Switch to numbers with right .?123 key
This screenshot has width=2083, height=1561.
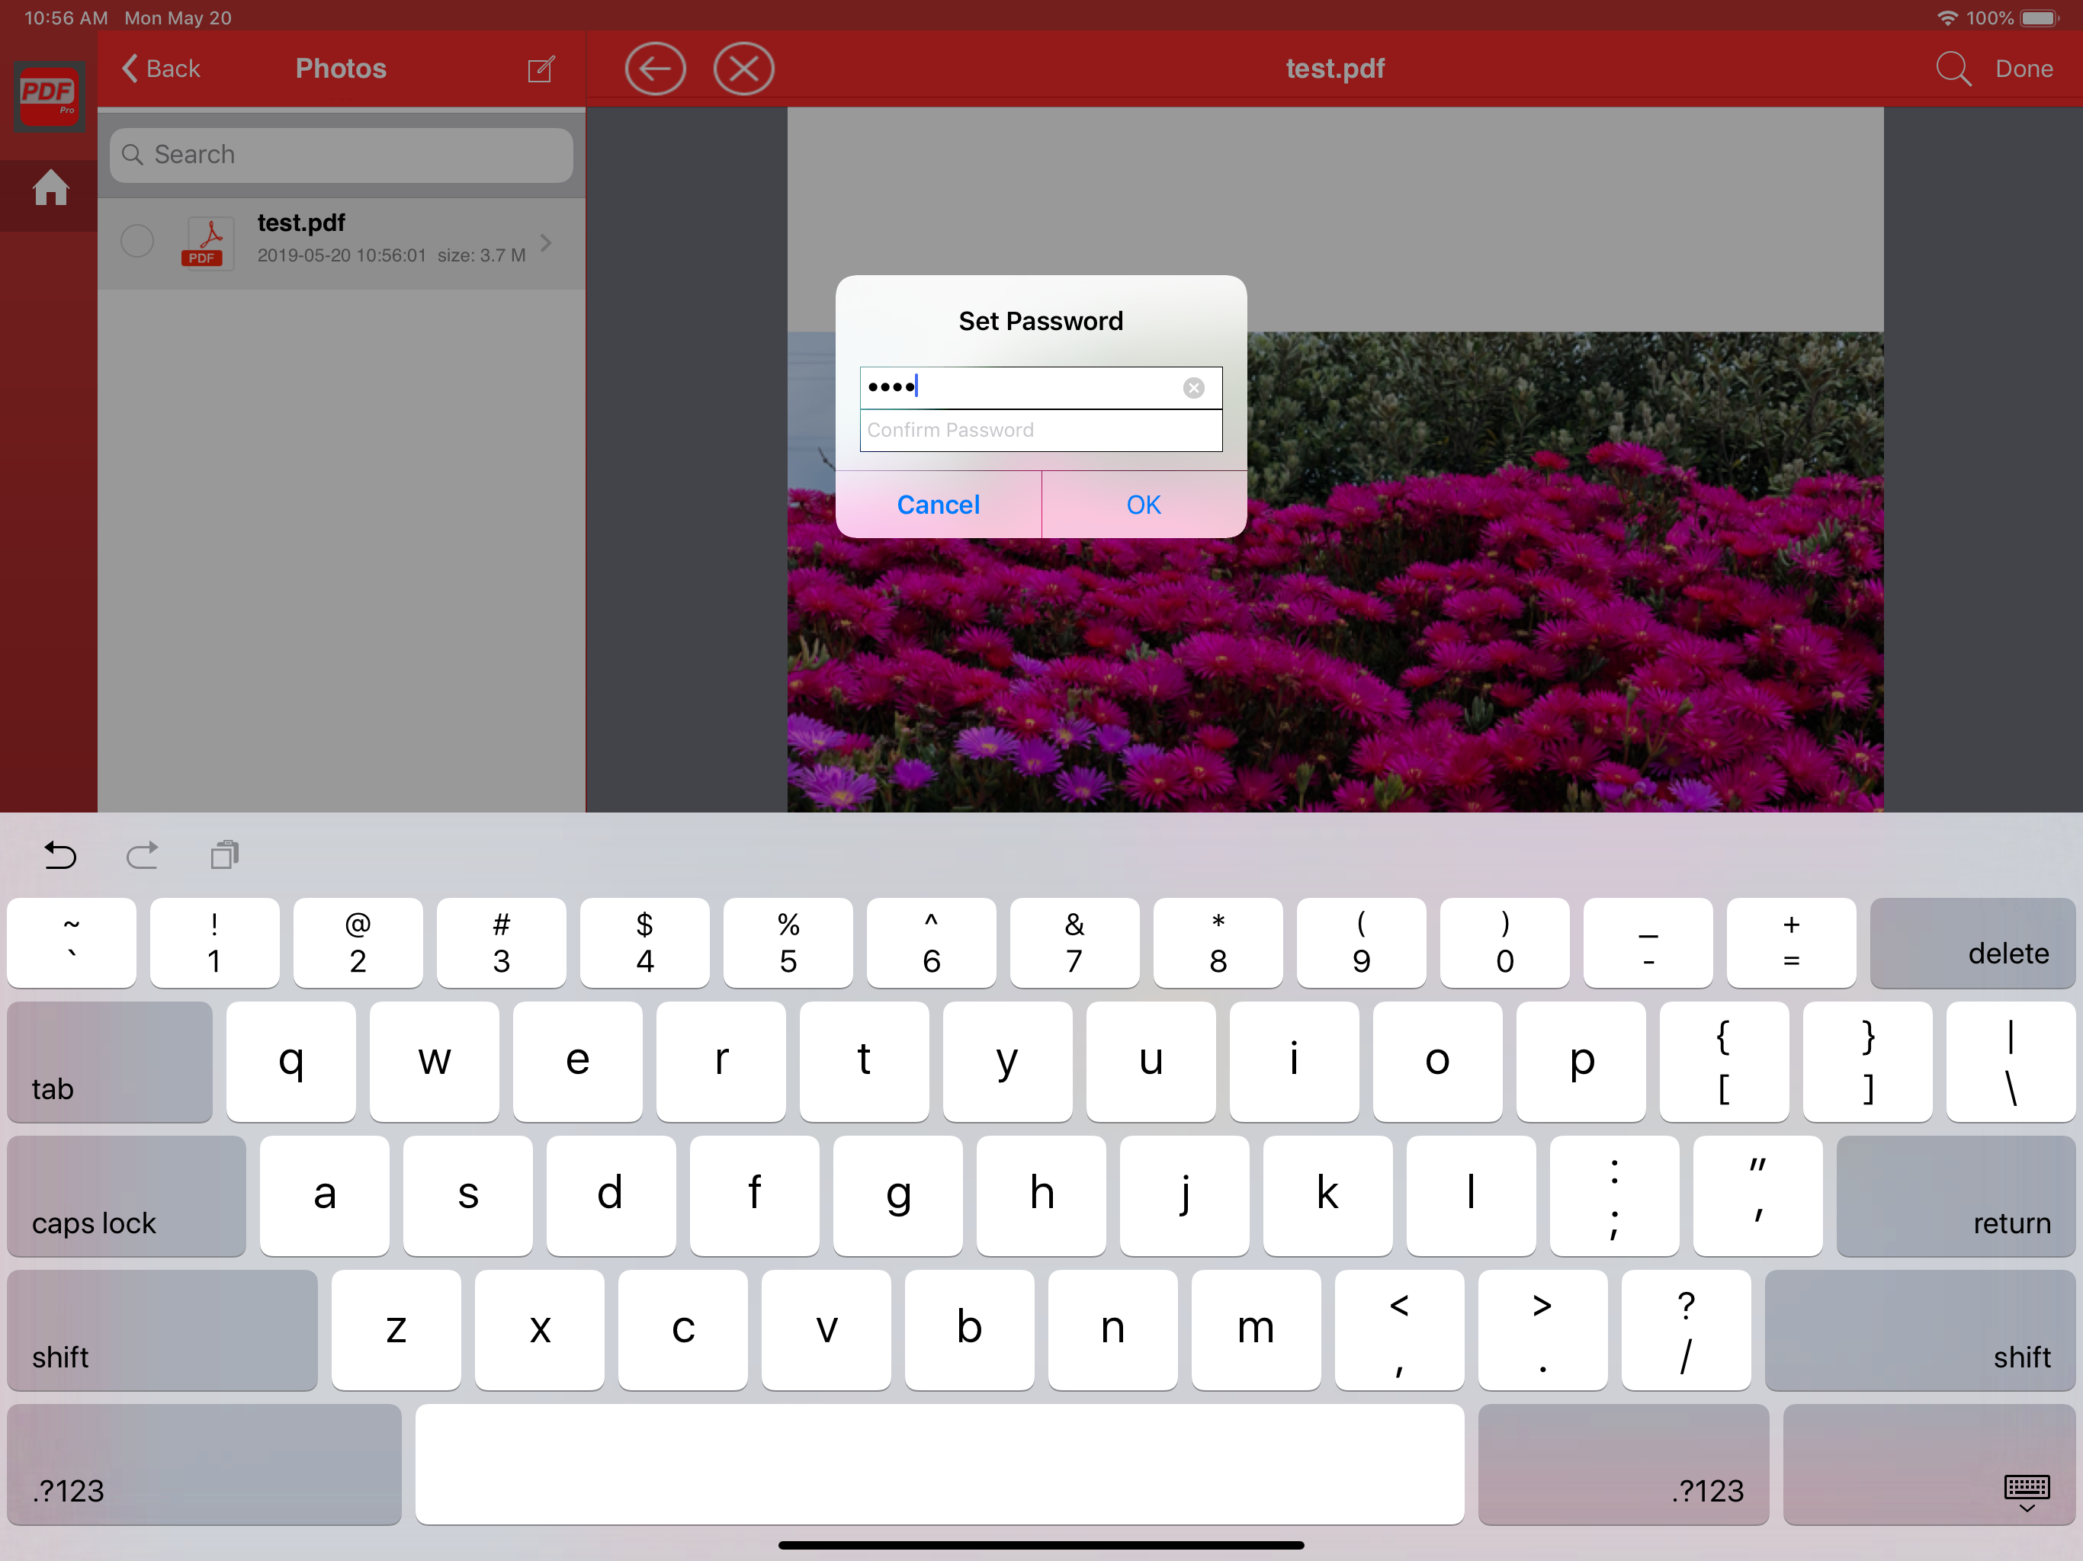click(x=1623, y=1464)
